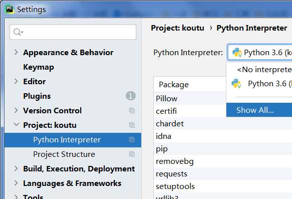The image size is (292, 199).
Task: Click the PyCharm logo in title bar
Action: (10, 9)
